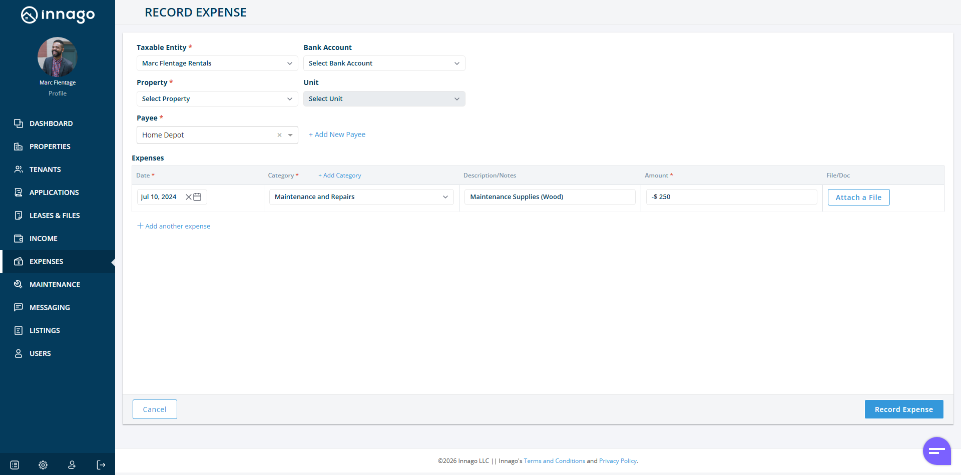The image size is (961, 475).
Task: Click the calendar icon in the date field
Action: click(x=198, y=197)
